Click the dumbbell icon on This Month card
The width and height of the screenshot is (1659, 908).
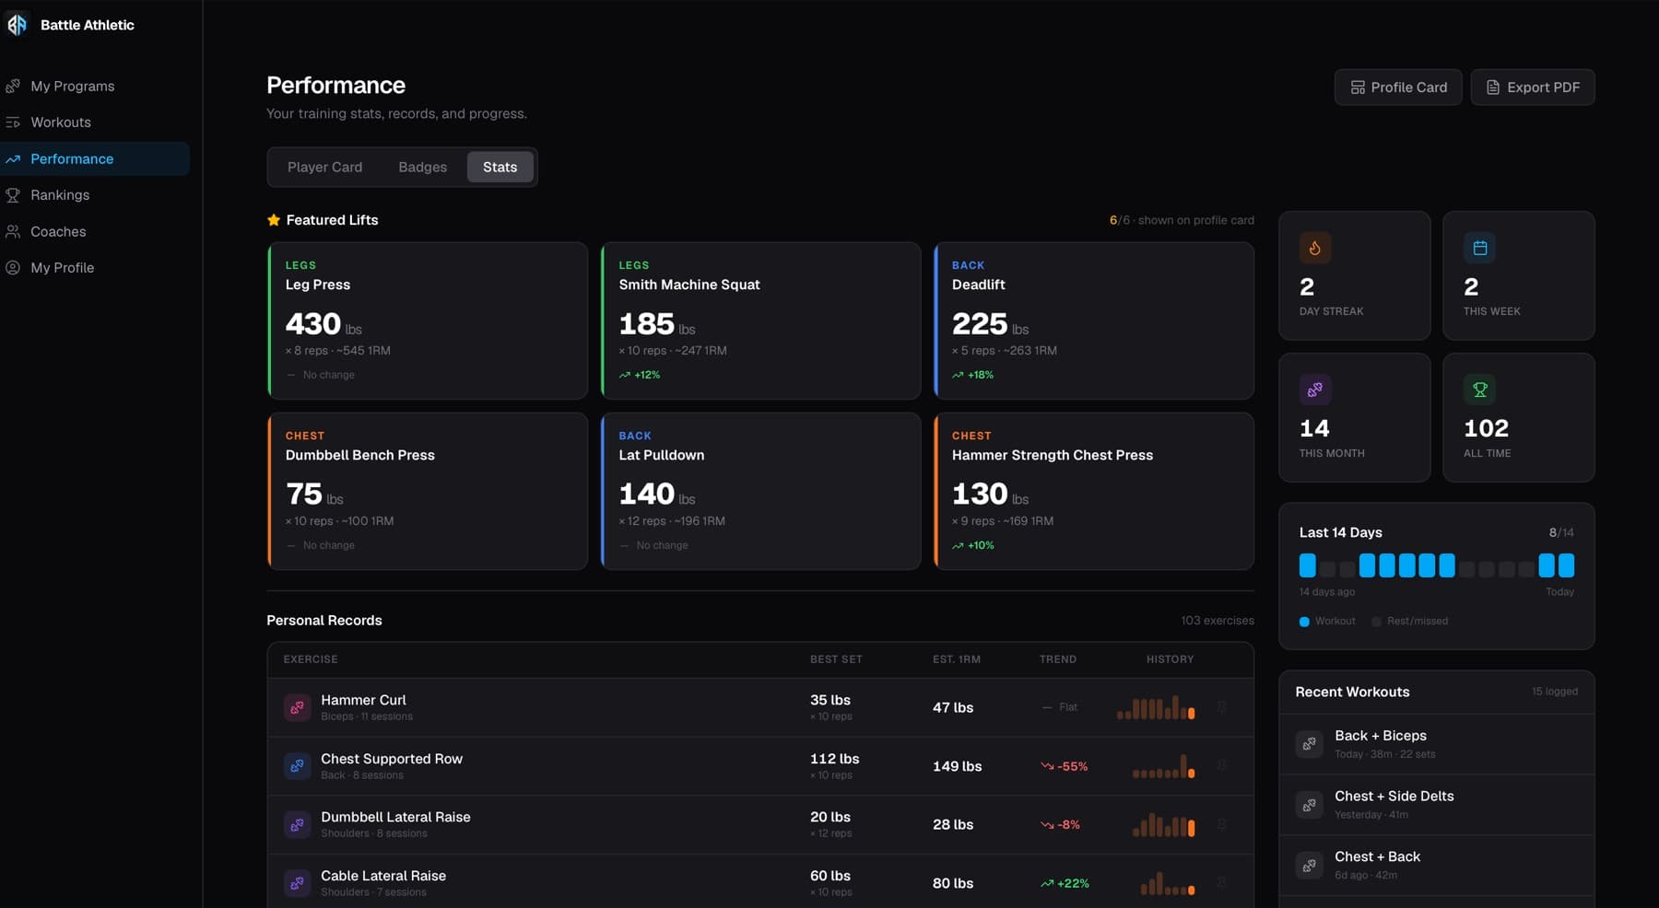1315,390
